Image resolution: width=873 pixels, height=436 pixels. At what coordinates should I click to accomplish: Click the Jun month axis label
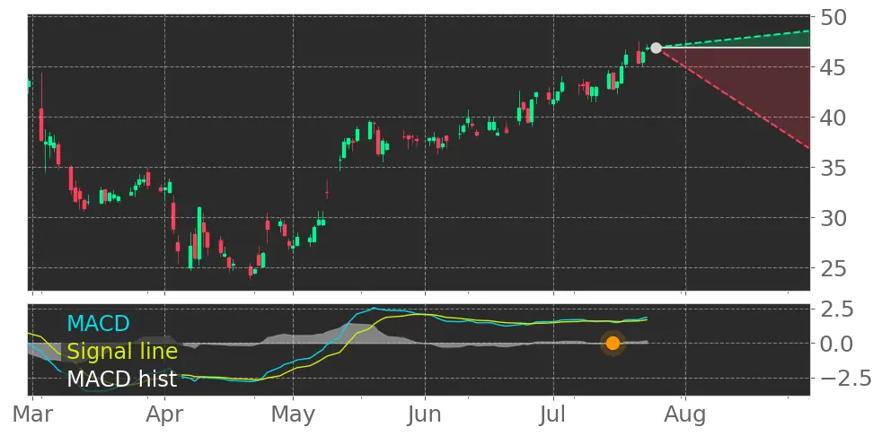[x=425, y=415]
